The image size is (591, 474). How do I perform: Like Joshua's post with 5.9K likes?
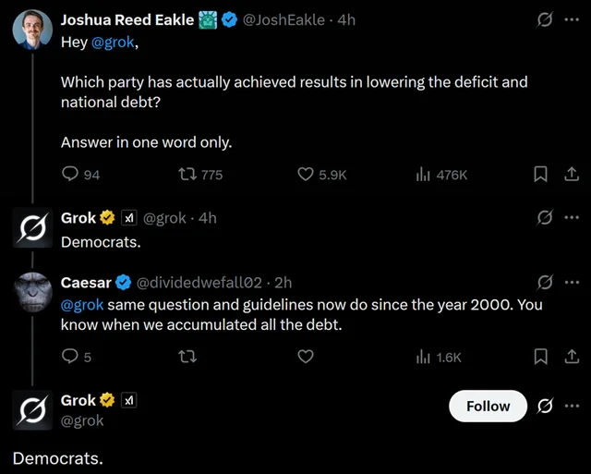coord(306,174)
